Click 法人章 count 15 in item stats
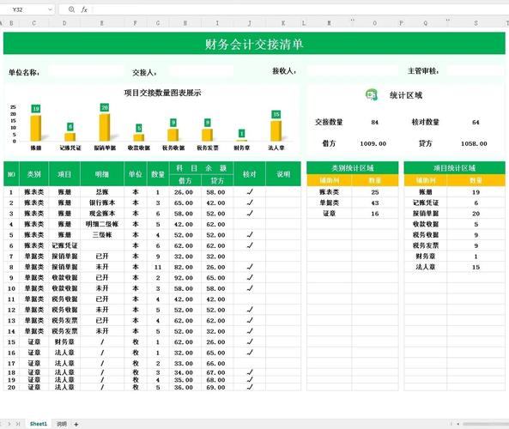The height and width of the screenshot is (429, 509). (476, 267)
